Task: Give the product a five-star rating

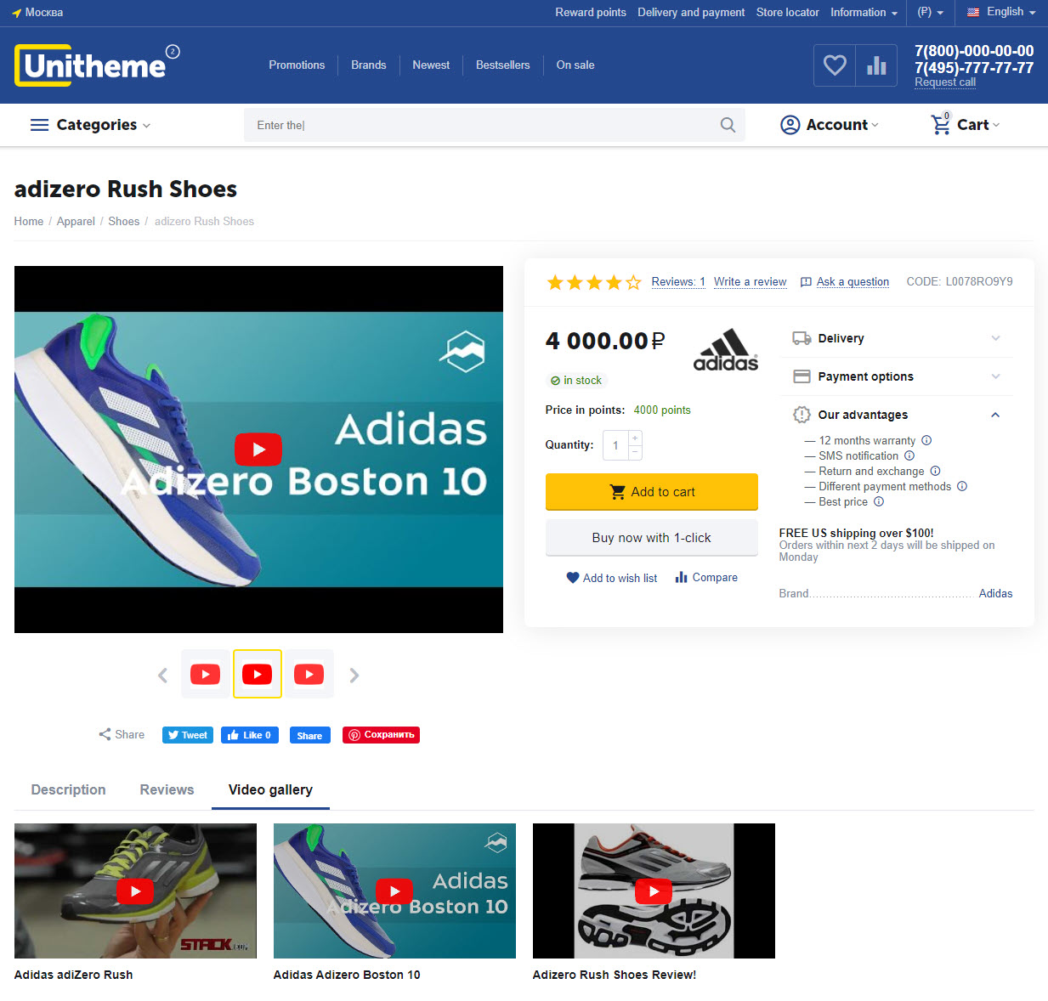Action: pos(632,282)
